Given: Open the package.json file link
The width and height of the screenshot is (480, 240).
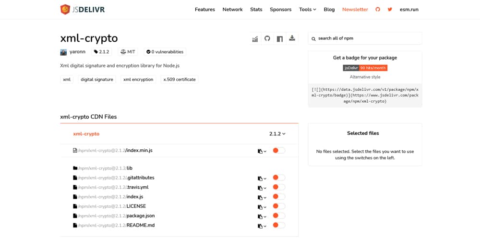Looking at the screenshot, I should [x=116, y=216].
